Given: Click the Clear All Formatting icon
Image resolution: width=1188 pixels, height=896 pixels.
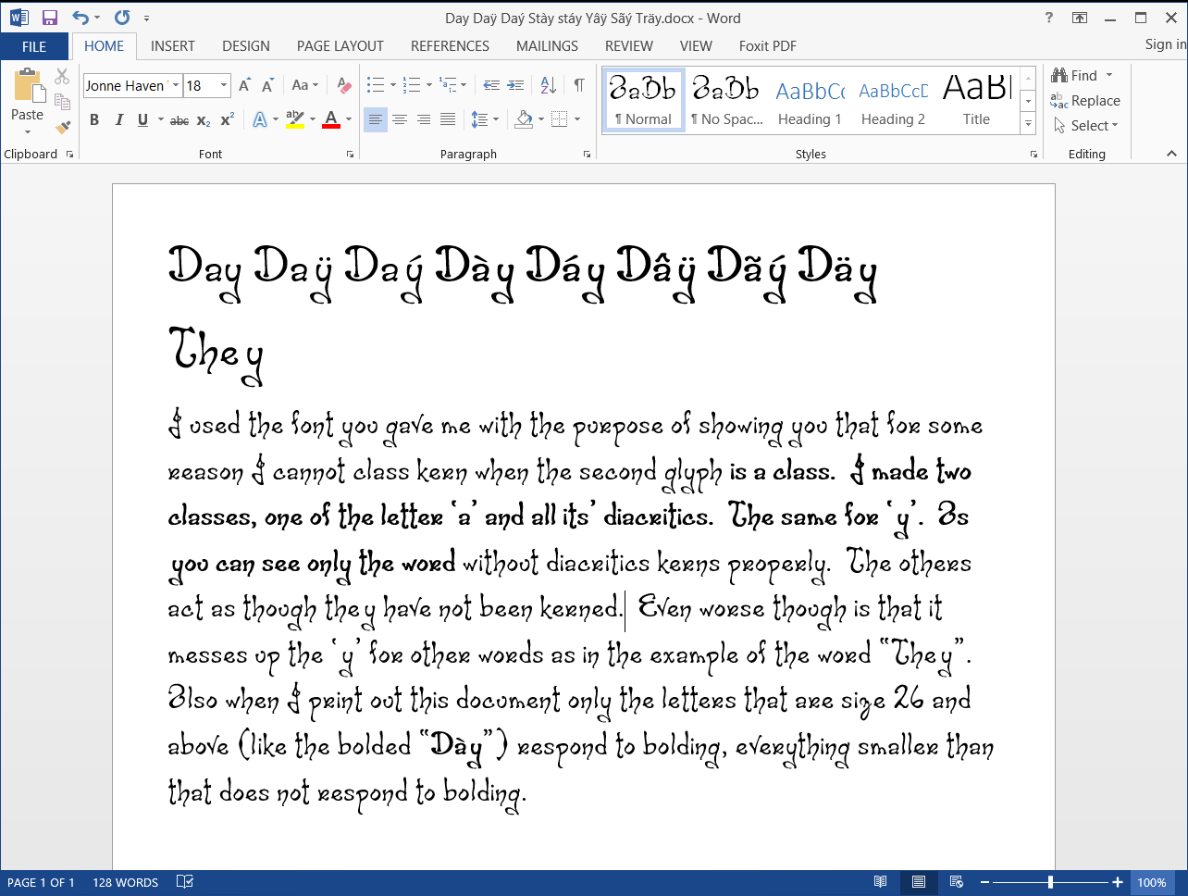Looking at the screenshot, I should tap(344, 86).
